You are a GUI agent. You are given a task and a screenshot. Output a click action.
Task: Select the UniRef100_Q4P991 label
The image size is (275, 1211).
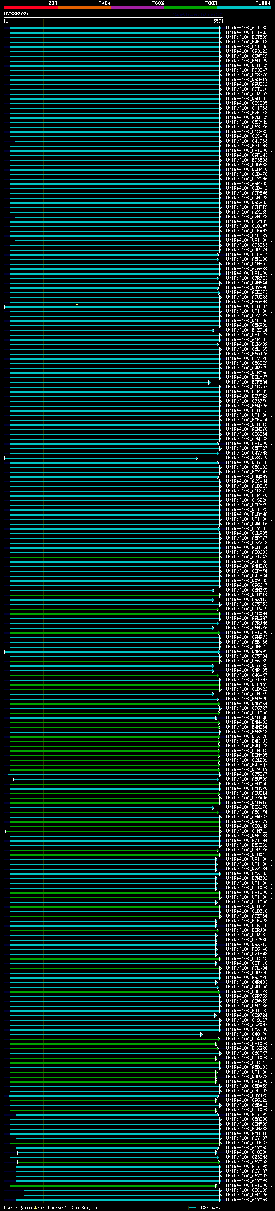click(247, 652)
